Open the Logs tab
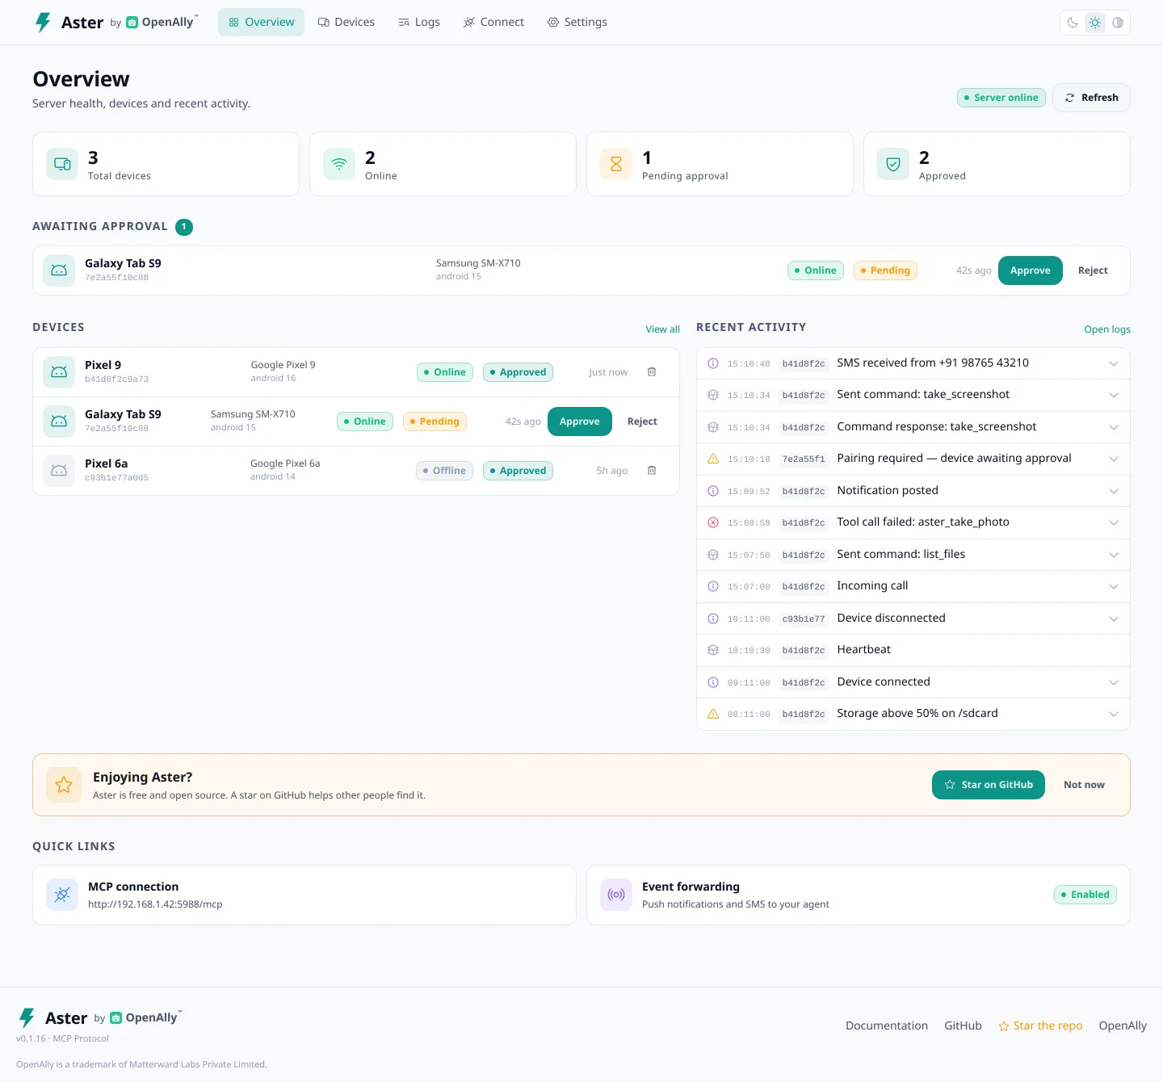The width and height of the screenshot is (1163, 1082). [x=419, y=23]
